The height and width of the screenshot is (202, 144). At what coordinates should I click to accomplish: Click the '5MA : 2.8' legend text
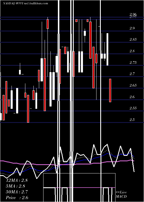coord(16,186)
